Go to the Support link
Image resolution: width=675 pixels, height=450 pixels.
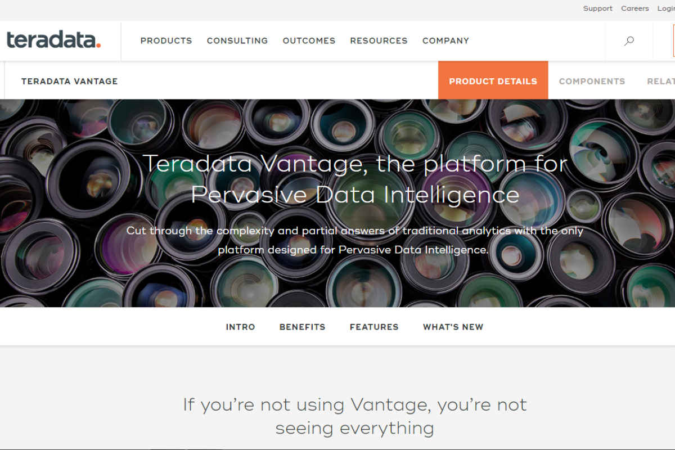(x=597, y=8)
